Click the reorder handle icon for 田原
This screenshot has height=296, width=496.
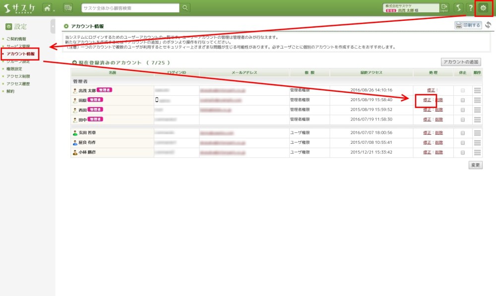[477, 100]
